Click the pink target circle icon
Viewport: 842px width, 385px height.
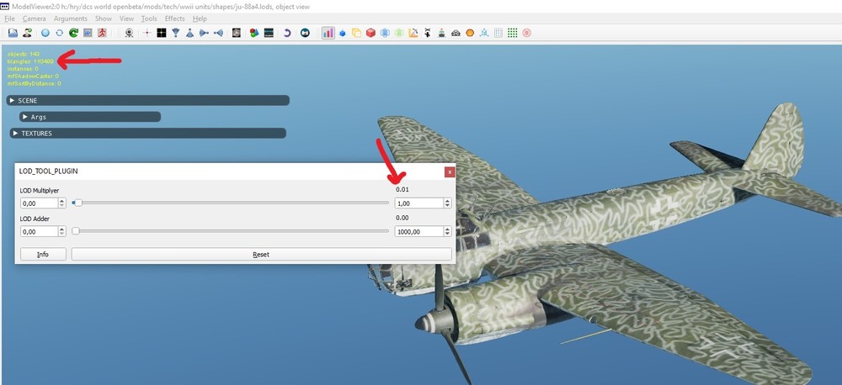[527, 33]
